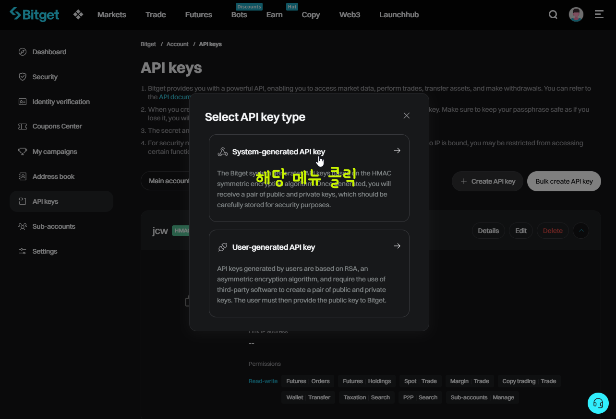Screen dimensions: 616x419
Task: Open the Earn menu
Action: tap(275, 15)
